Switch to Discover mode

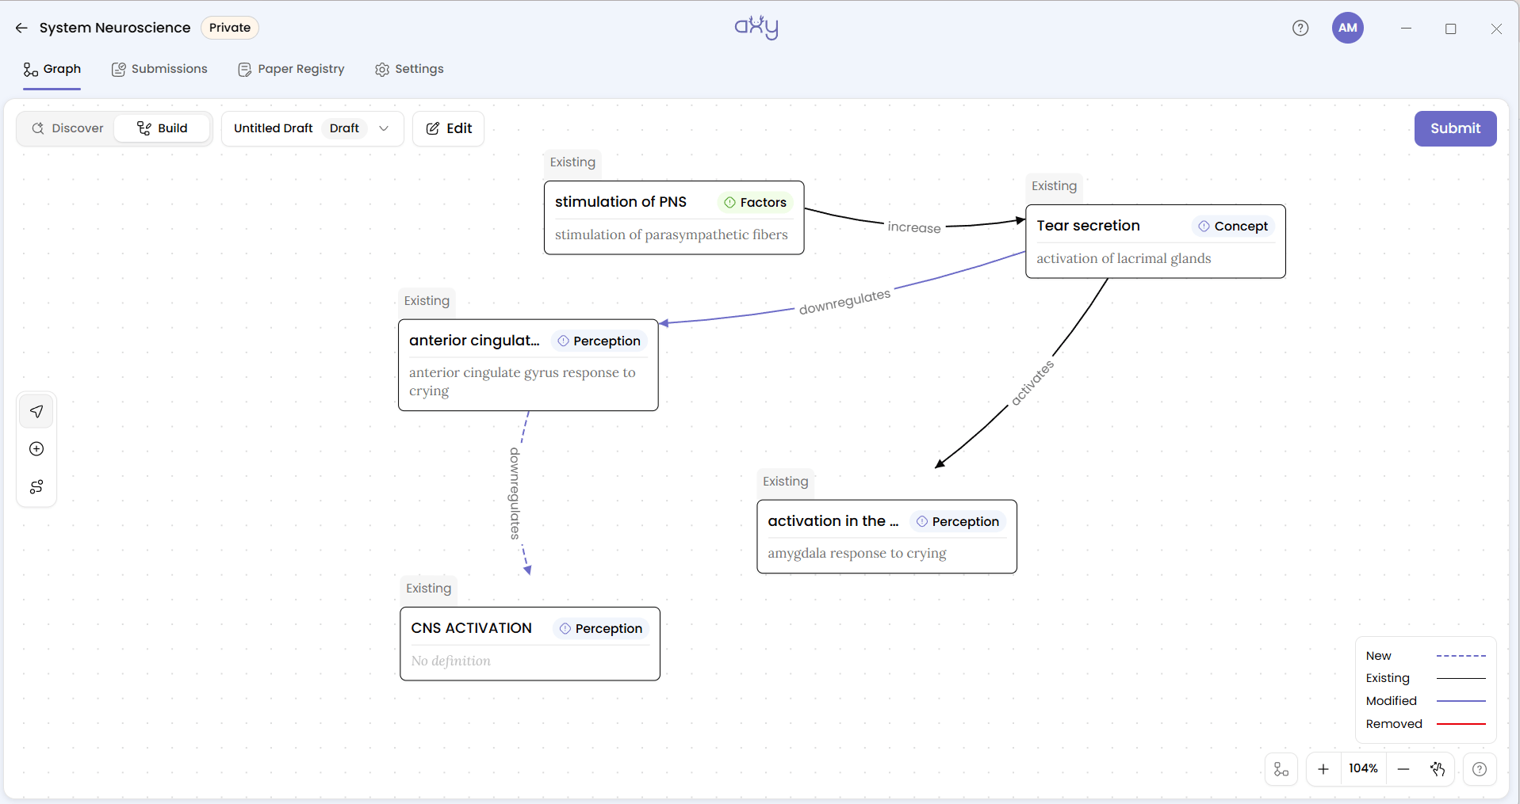[x=67, y=128]
